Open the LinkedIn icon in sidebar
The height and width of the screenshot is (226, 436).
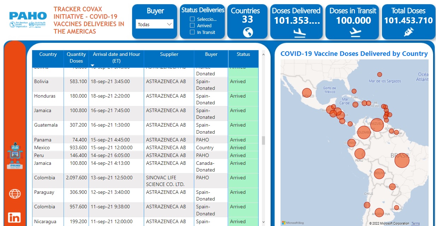pos(15,217)
